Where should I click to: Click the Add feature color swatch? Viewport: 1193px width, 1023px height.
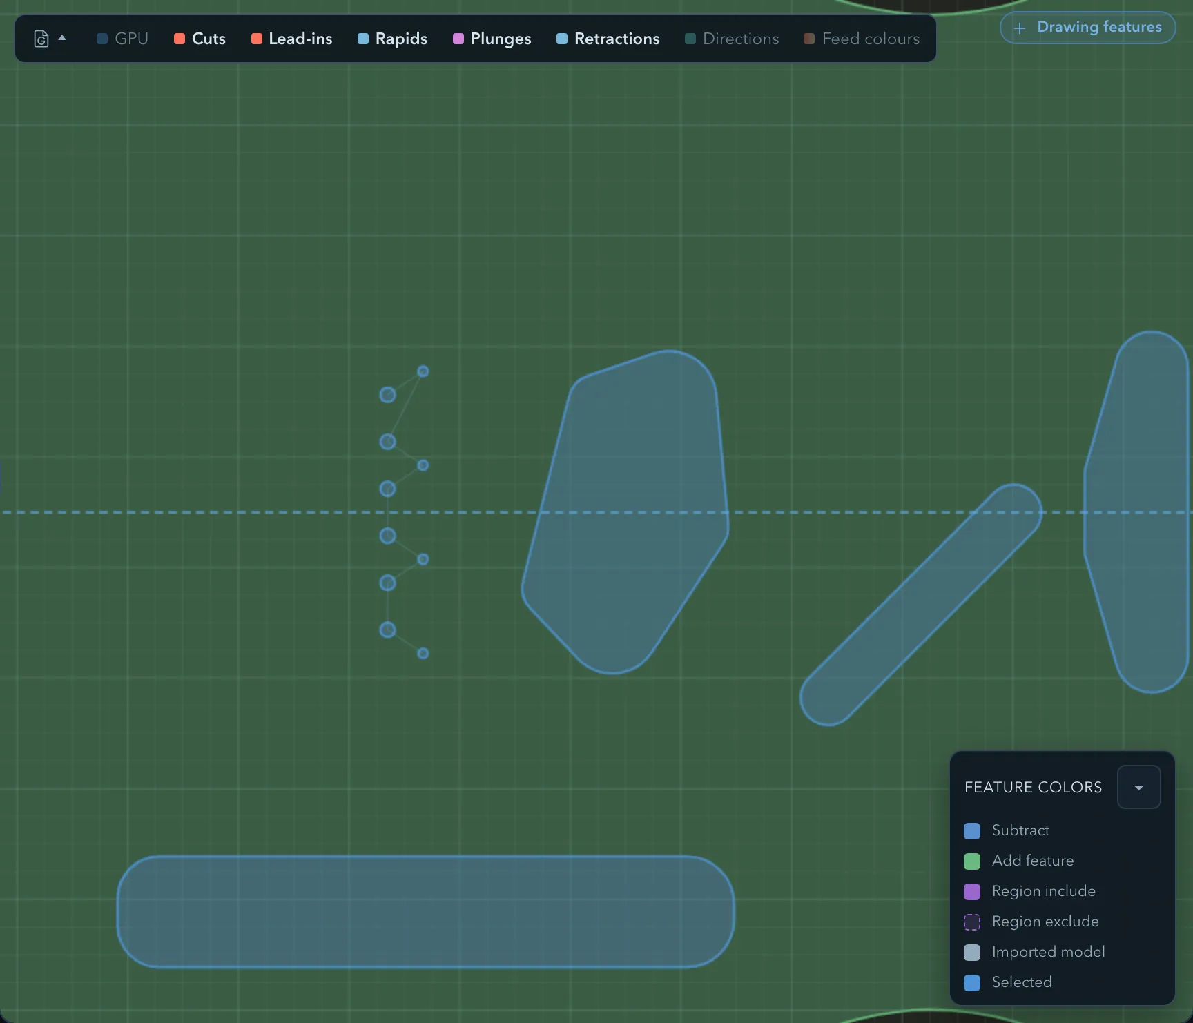point(971,861)
